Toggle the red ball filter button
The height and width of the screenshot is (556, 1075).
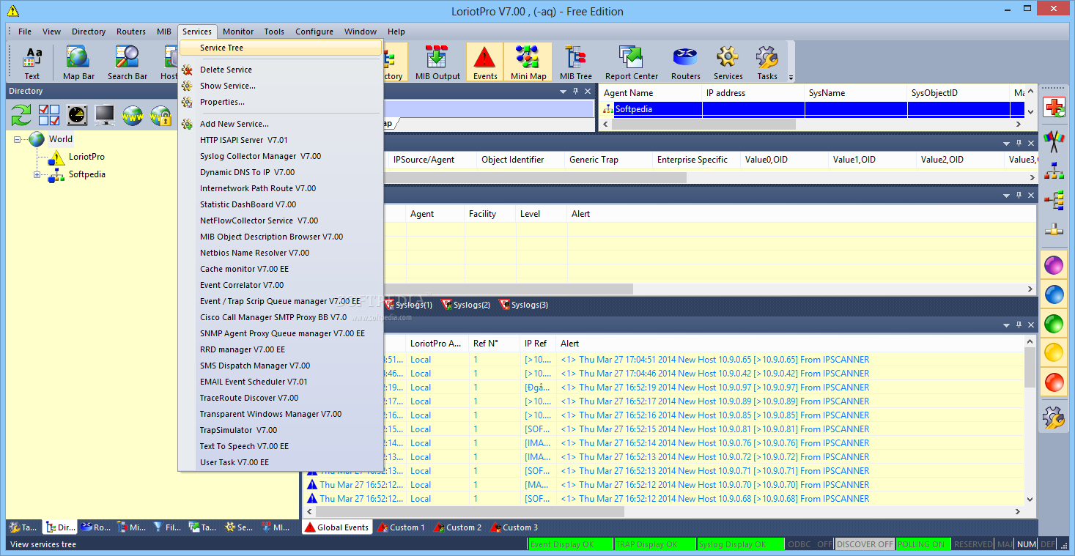point(1054,382)
